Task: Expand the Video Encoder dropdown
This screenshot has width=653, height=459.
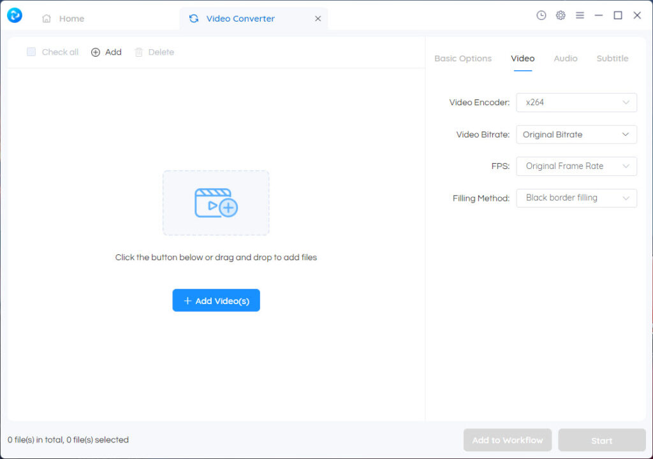Action: (576, 102)
